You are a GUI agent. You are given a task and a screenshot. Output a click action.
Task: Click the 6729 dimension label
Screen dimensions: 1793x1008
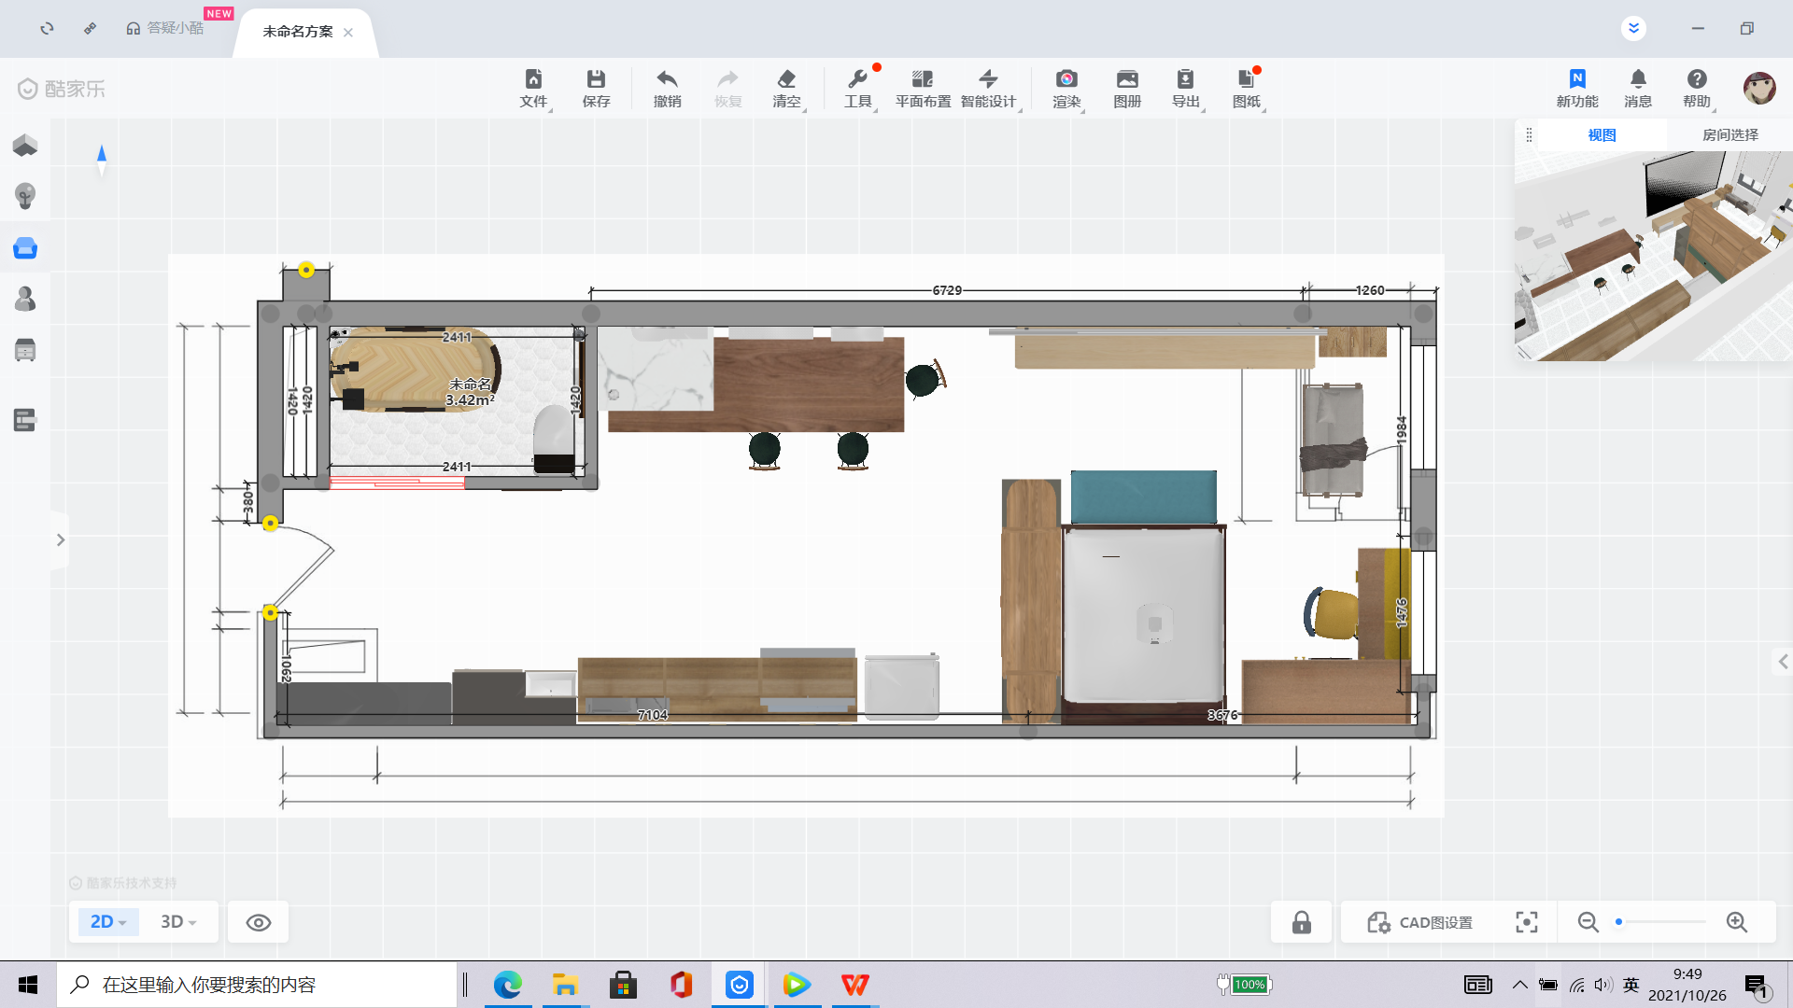coord(947,290)
